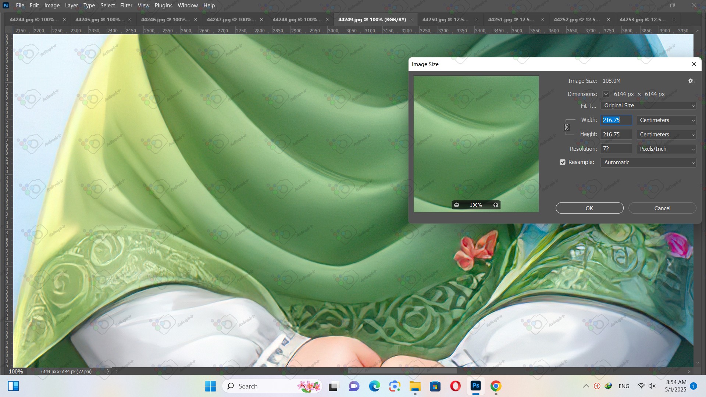Toggle the constrain proportions link icon
The width and height of the screenshot is (706, 397).
click(x=567, y=127)
